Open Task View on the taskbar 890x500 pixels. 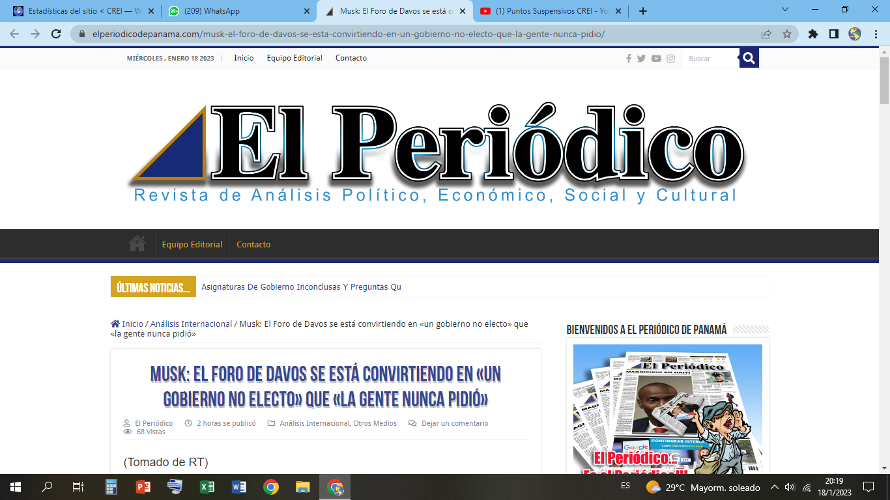coord(78,487)
